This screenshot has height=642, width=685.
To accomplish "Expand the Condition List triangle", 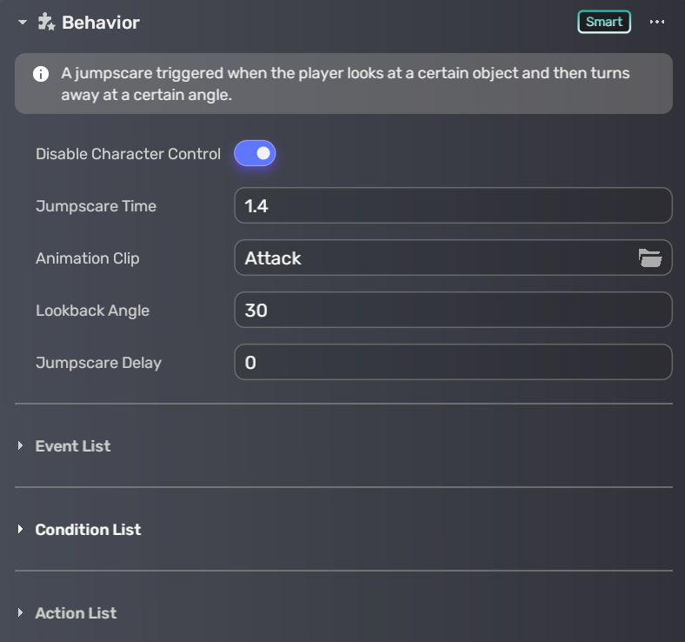I will click(21, 530).
